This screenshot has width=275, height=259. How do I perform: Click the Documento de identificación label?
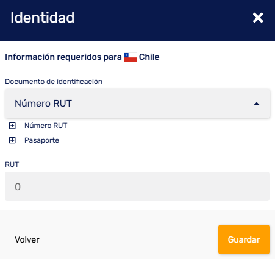click(54, 82)
